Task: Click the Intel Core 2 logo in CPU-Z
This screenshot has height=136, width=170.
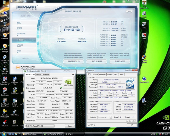Action: coord(130,83)
